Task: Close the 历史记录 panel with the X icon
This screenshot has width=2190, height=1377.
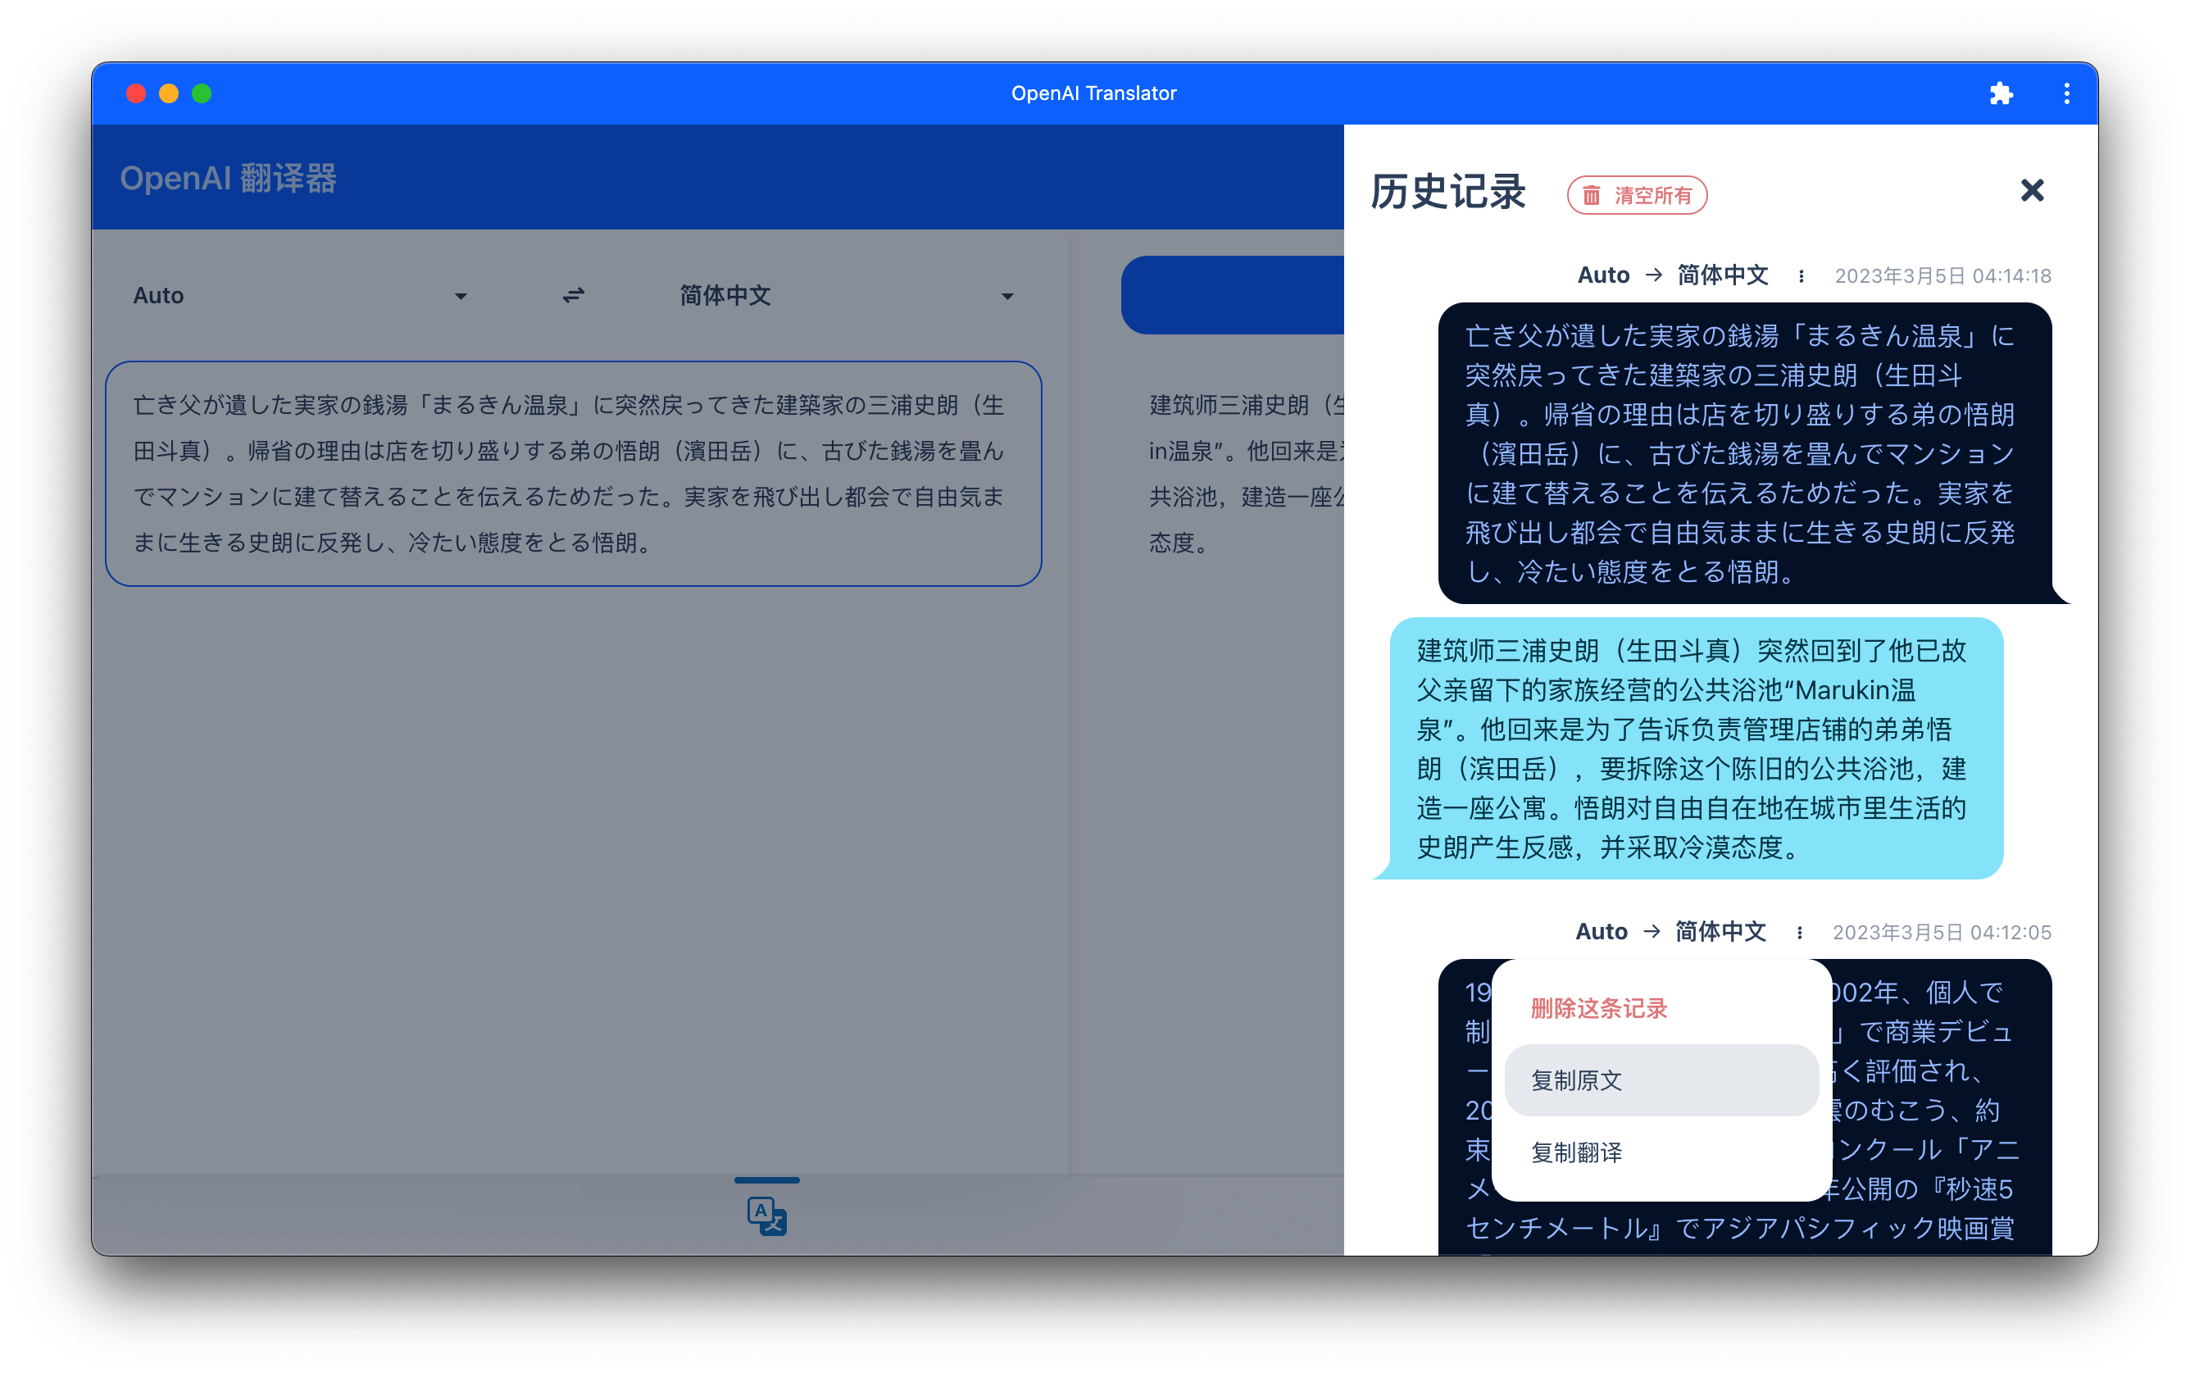Action: (2032, 190)
